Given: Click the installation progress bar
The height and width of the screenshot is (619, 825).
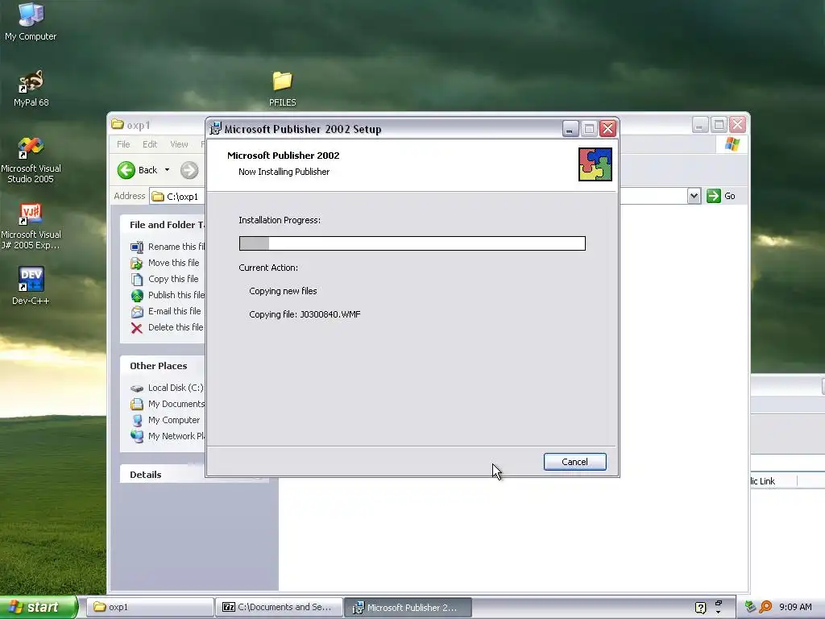Looking at the screenshot, I should [412, 243].
